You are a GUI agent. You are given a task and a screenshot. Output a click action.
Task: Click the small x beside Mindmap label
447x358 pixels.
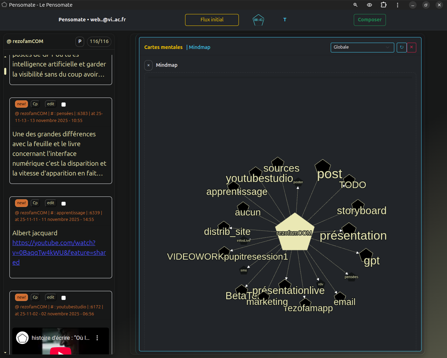coord(148,65)
